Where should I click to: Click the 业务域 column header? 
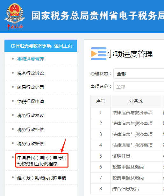(136, 101)
